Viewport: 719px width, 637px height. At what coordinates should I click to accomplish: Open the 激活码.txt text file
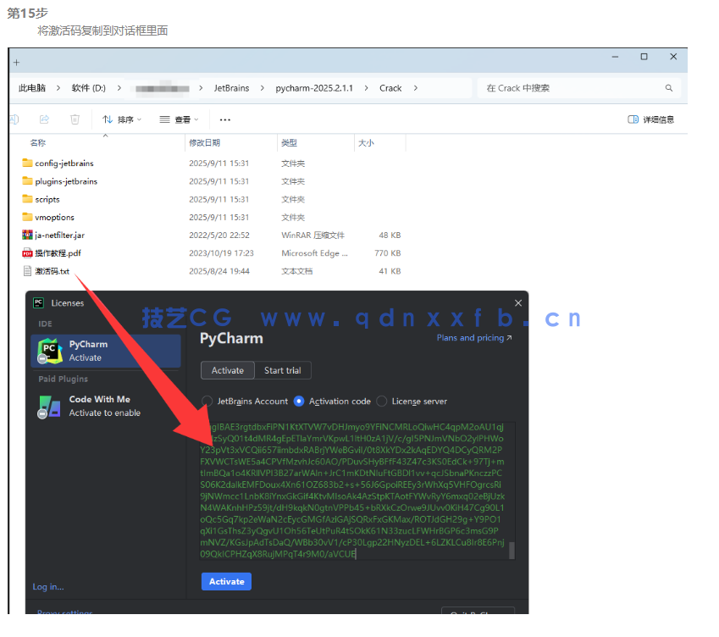[x=58, y=270]
